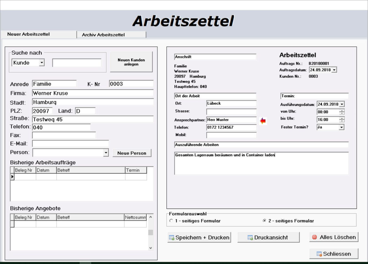This screenshot has height=264, width=368.
Task: Select the 1-seitiges Formular radio option
Action: [x=171, y=221]
